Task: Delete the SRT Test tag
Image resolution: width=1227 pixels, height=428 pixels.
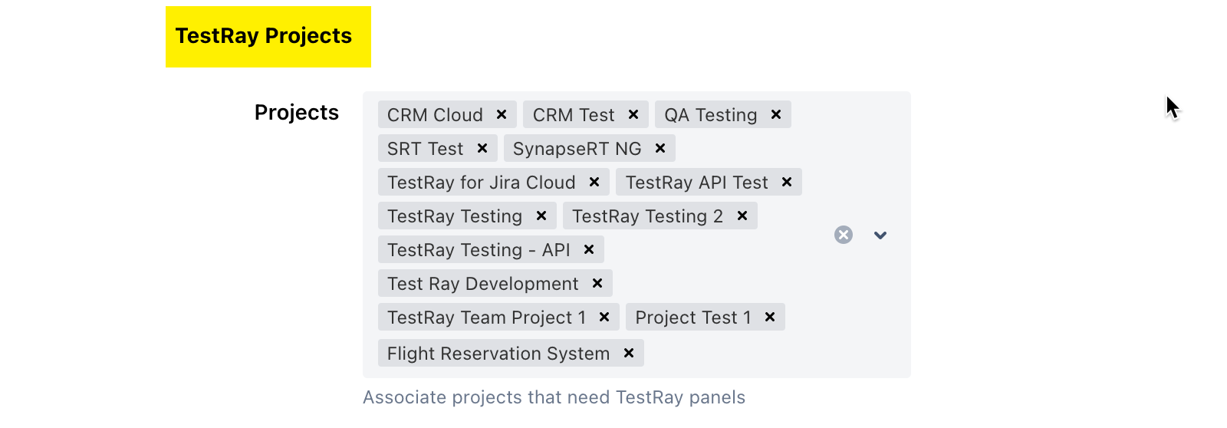Action: coord(482,148)
